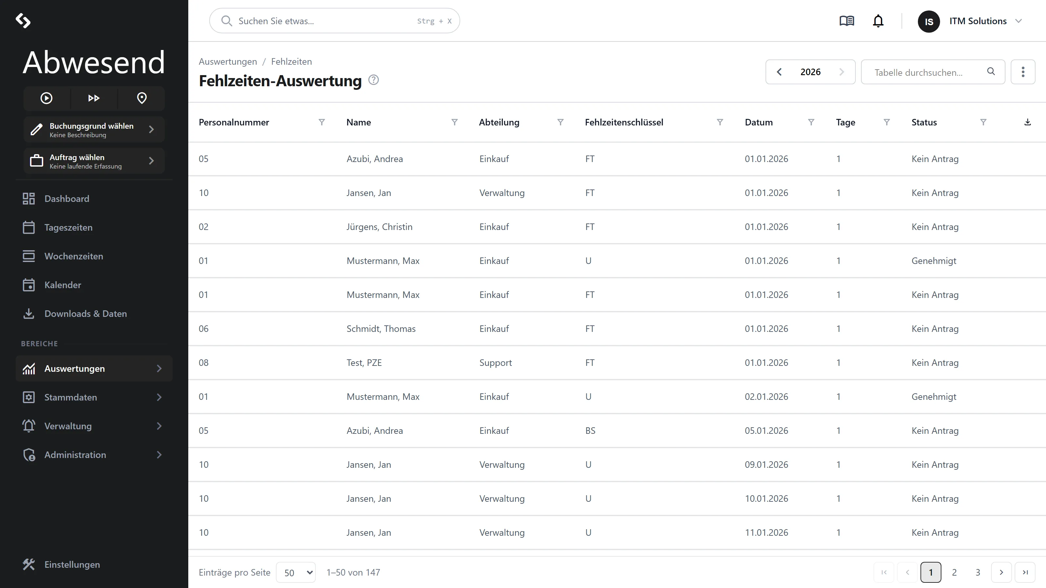Filter the Personalnummer column
Screen dimensions: 1046x588
click(322, 122)
